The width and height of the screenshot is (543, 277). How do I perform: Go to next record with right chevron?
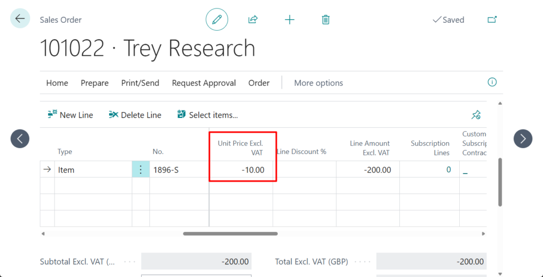click(x=523, y=138)
